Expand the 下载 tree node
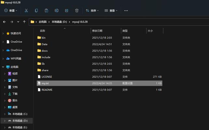This screenshot has height=130, width=209. pyautogui.click(x=5, y=94)
